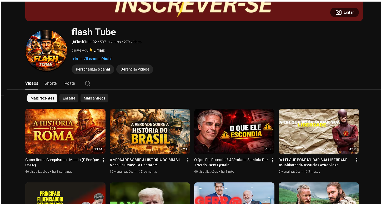Click the 279 vídeos count text
381x204 pixels.
pos(133,42)
